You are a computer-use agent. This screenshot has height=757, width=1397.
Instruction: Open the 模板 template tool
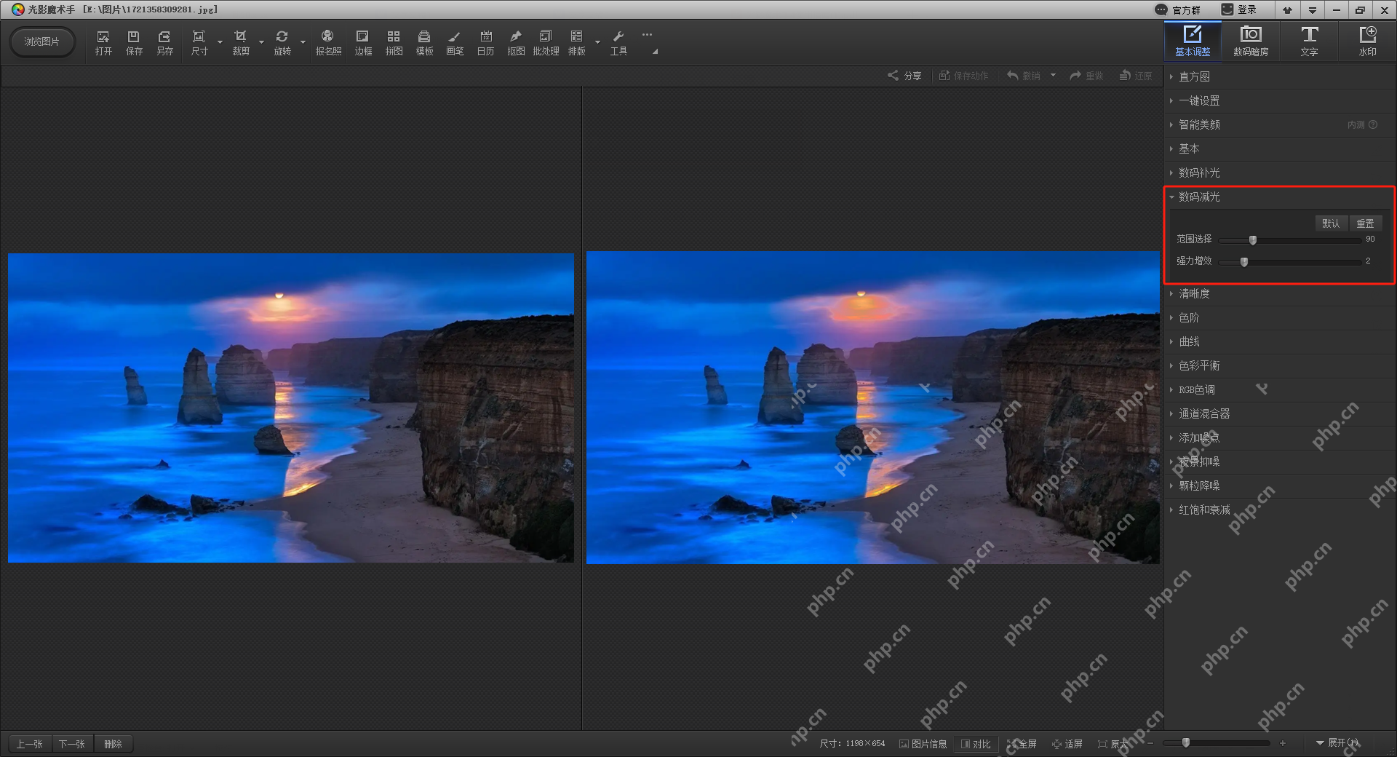point(424,43)
